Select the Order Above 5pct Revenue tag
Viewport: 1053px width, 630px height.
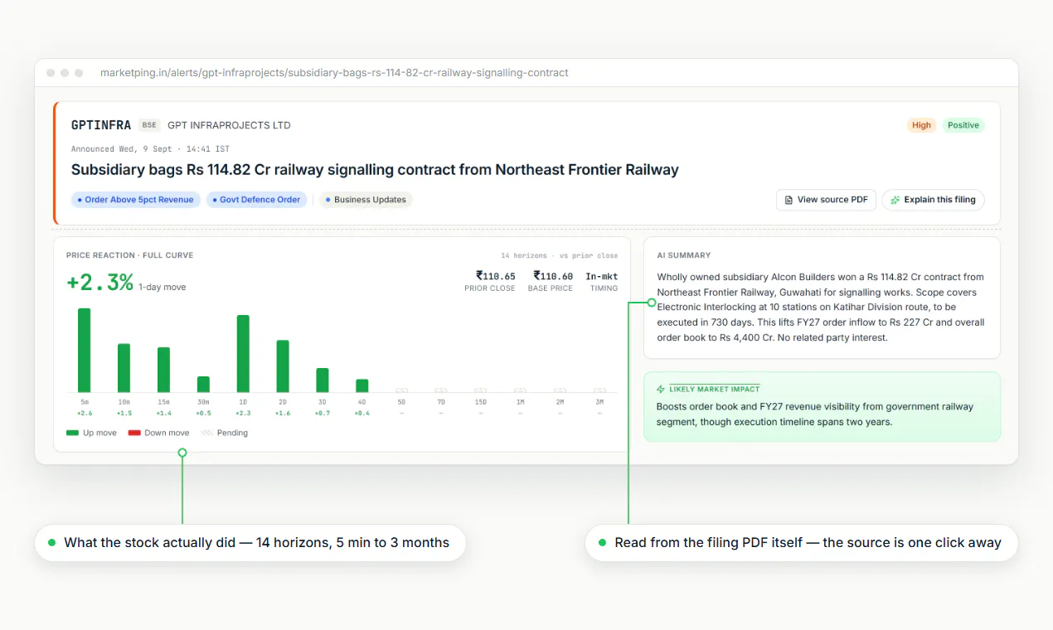pyautogui.click(x=136, y=200)
